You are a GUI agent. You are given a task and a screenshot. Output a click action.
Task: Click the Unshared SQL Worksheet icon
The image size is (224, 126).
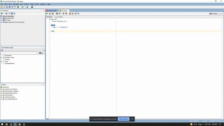pos(70,14)
